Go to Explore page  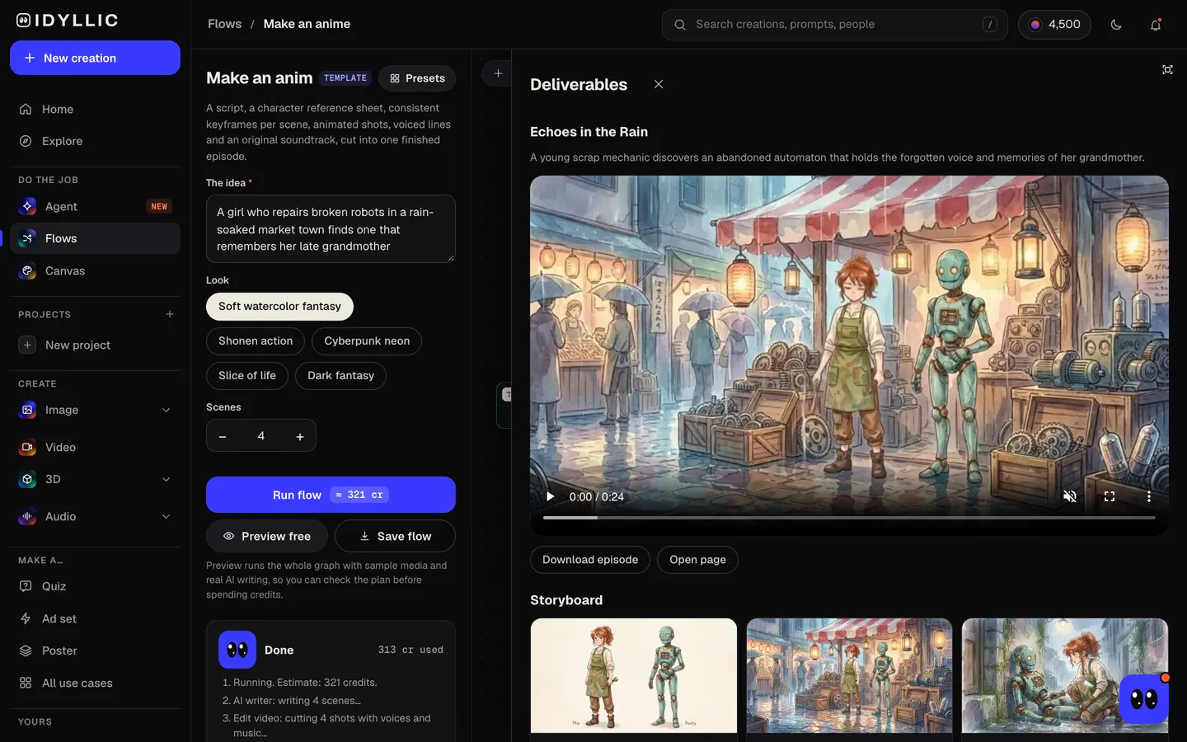point(95,141)
